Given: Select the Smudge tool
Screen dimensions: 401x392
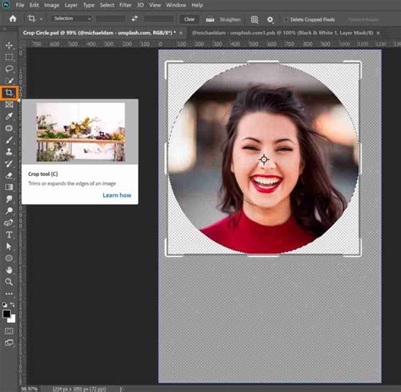Looking at the screenshot, I should click(x=9, y=199).
